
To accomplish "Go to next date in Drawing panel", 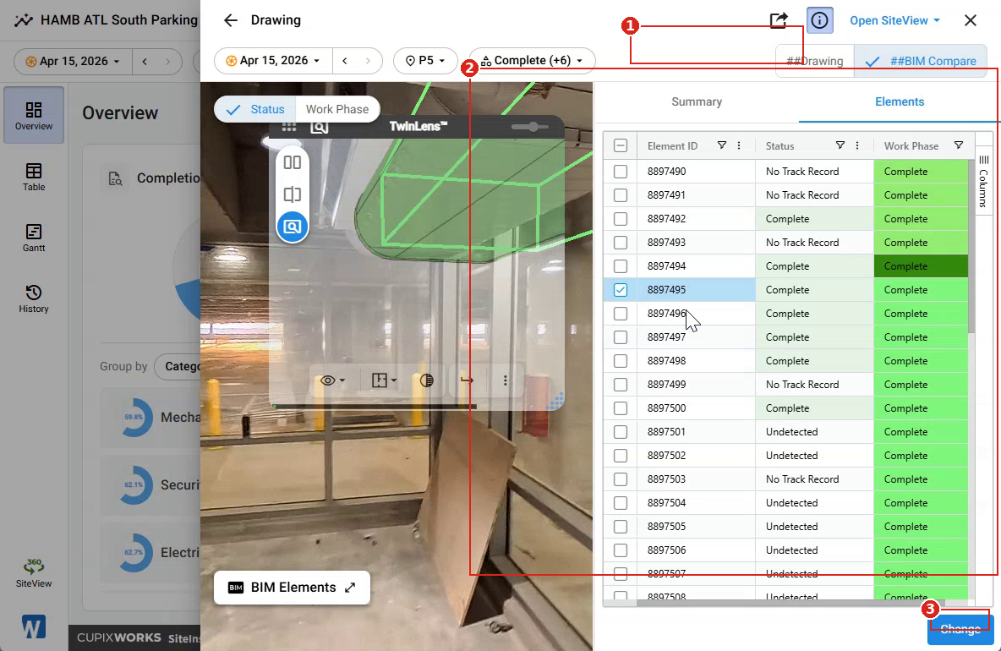I will coord(368,61).
